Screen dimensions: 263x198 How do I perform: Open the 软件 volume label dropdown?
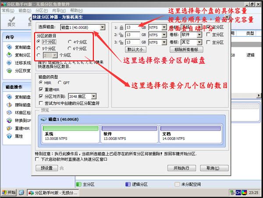tap(199, 35)
